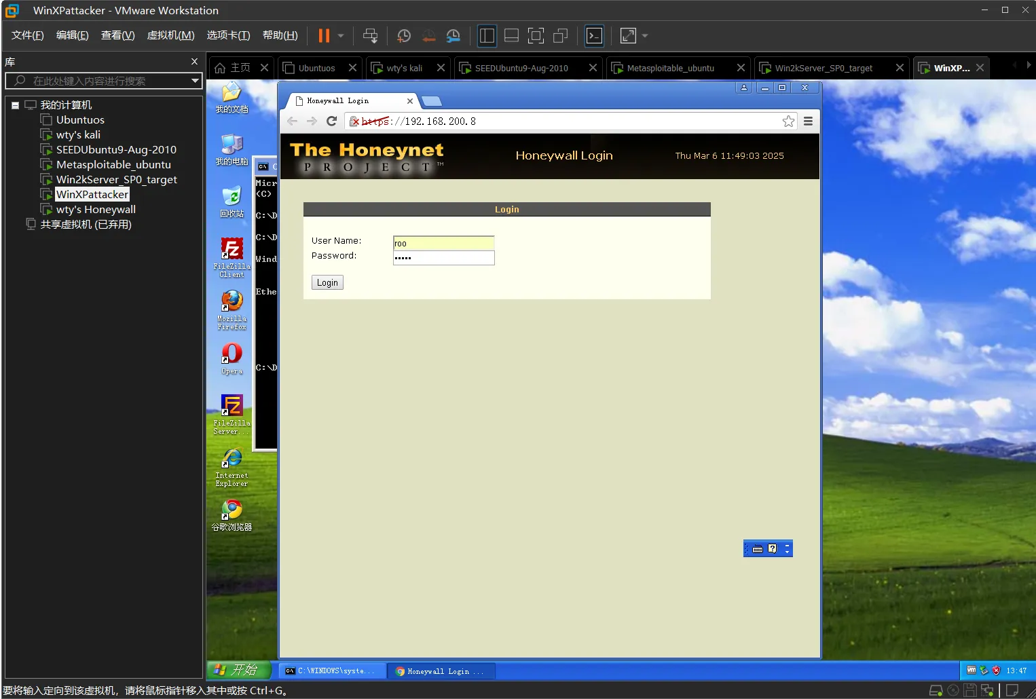
Task: Toggle the library sidebar view
Action: (x=487, y=35)
